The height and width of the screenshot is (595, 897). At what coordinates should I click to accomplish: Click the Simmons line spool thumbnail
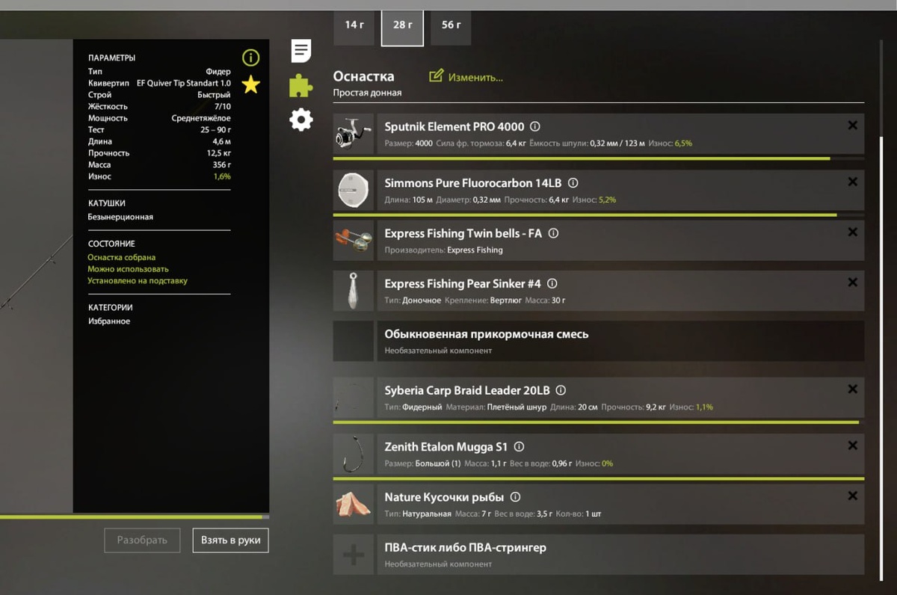tap(353, 190)
